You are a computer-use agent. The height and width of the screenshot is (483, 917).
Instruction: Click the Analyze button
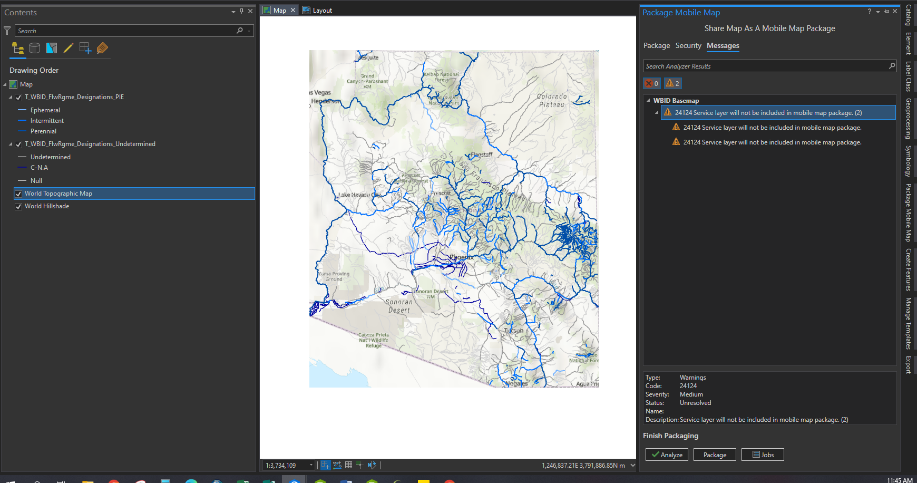[x=666, y=454]
